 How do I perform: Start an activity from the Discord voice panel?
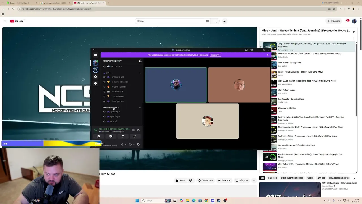click(123, 136)
